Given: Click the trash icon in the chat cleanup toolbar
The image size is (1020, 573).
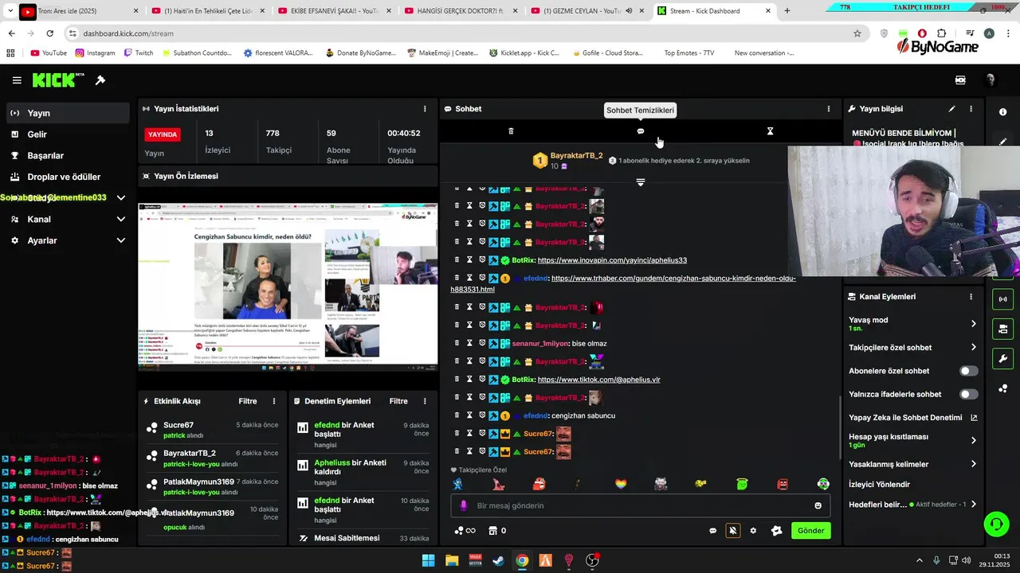Looking at the screenshot, I should [512, 131].
